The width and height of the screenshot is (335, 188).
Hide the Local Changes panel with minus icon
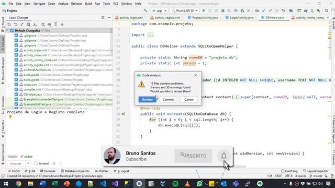(x=109, y=17)
